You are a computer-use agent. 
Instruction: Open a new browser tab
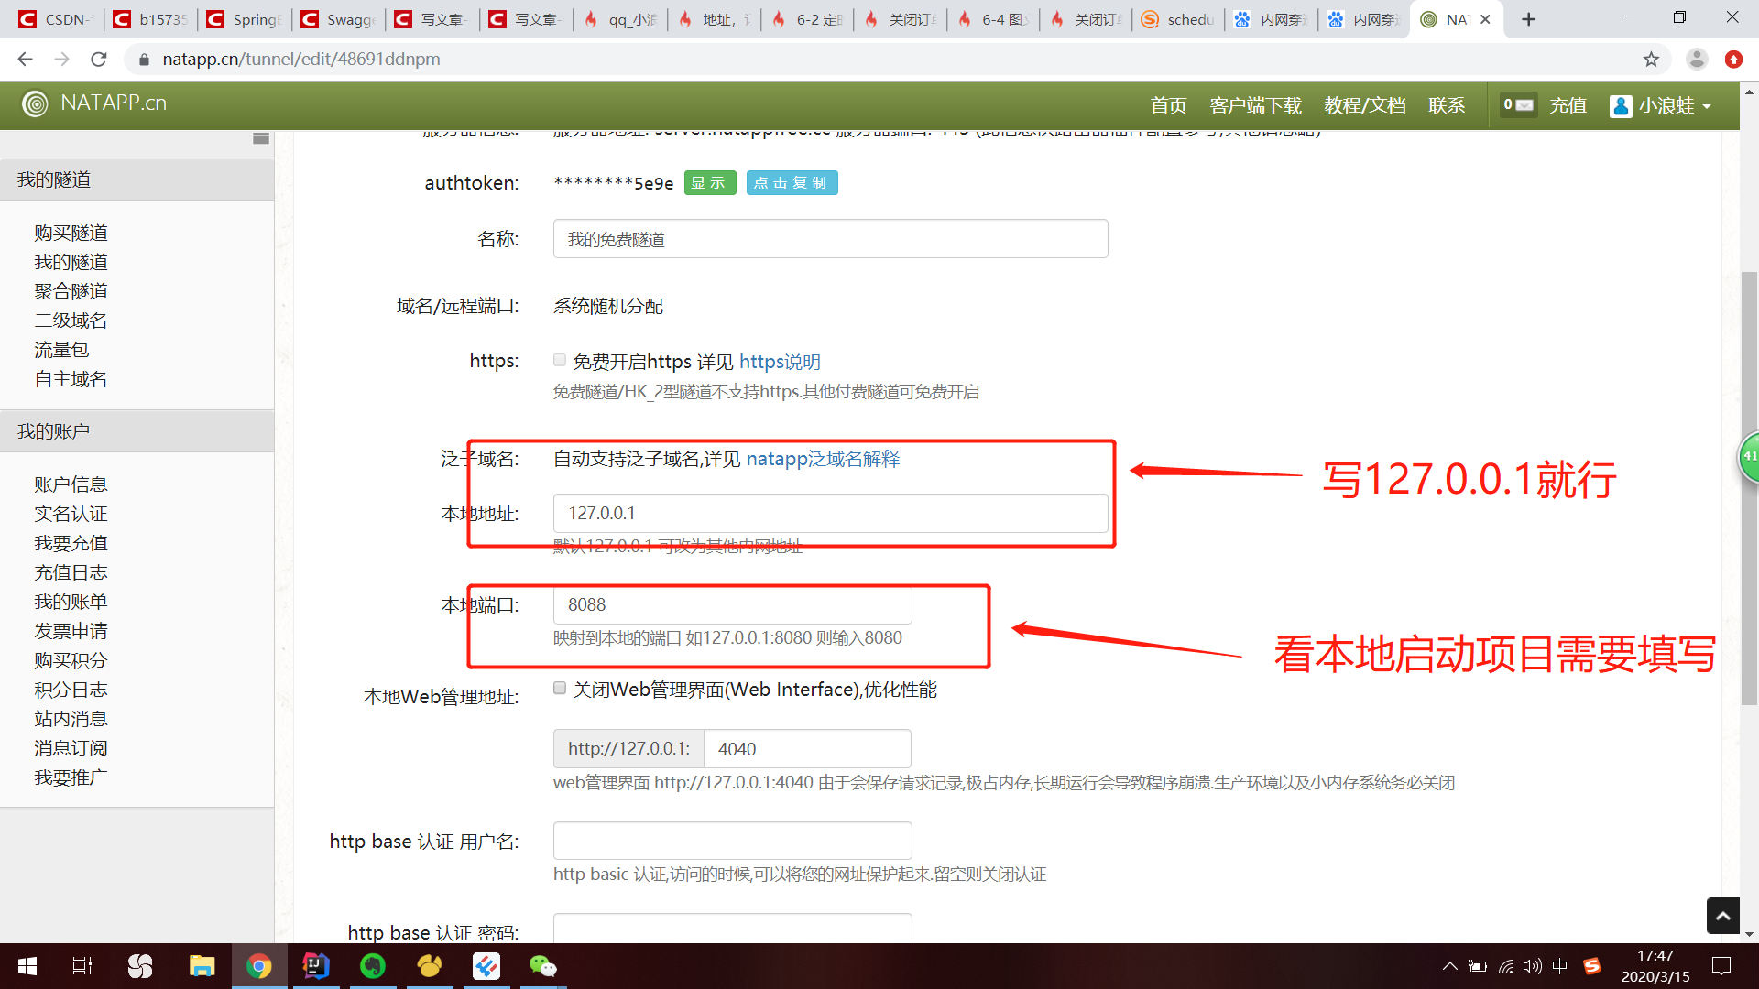1528,19
